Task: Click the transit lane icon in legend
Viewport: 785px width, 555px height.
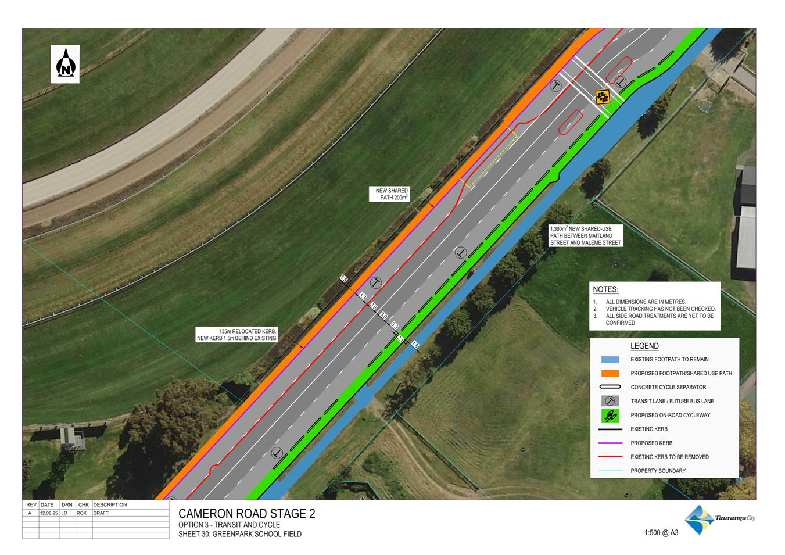Action: (610, 401)
